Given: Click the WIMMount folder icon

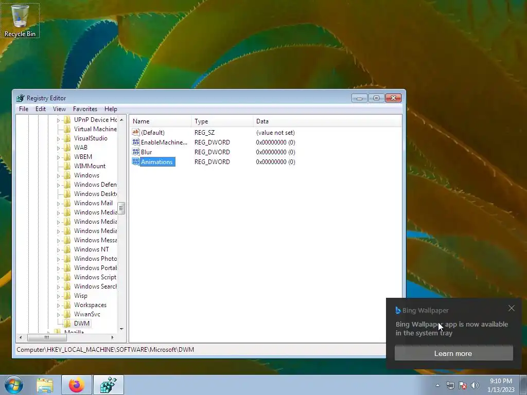Looking at the screenshot, I should [x=67, y=166].
